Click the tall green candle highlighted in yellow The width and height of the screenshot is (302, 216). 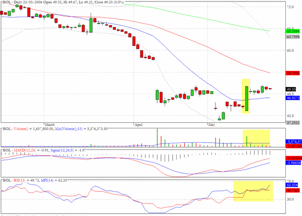tap(247, 99)
